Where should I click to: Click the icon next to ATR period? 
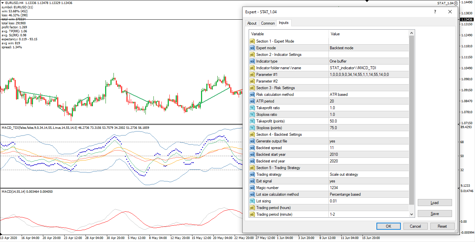click(x=252, y=101)
